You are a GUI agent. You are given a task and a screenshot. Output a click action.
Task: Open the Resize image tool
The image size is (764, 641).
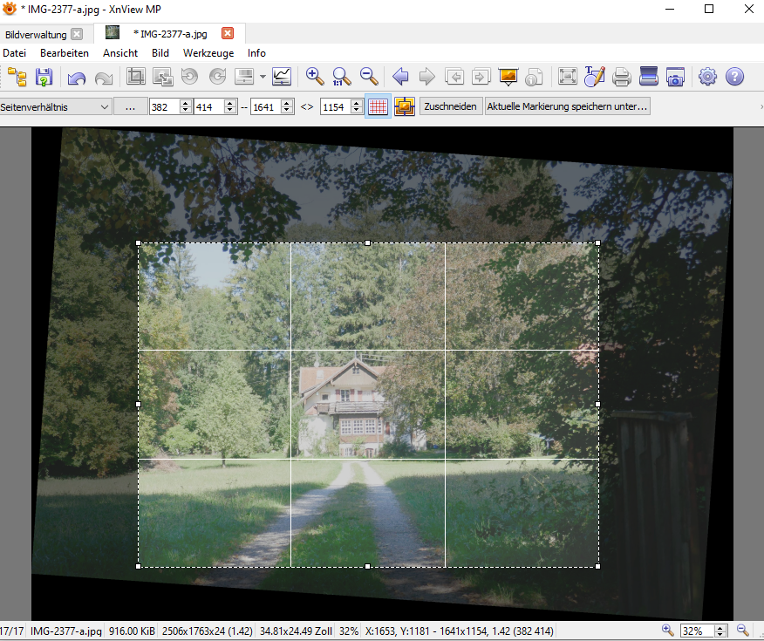163,77
